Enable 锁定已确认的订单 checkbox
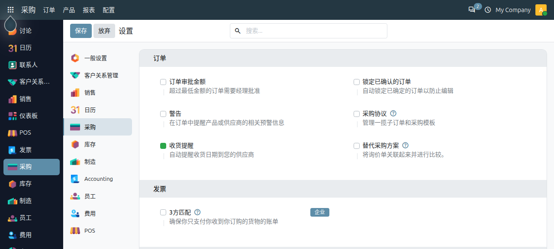 [x=357, y=82]
